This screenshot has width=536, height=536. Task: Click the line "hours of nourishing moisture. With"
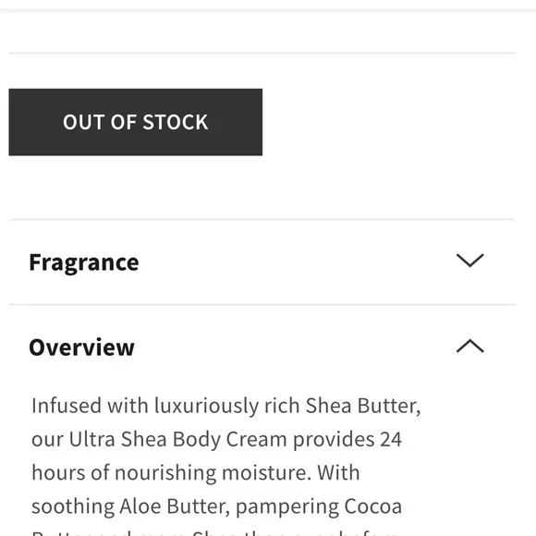pyautogui.click(x=196, y=472)
